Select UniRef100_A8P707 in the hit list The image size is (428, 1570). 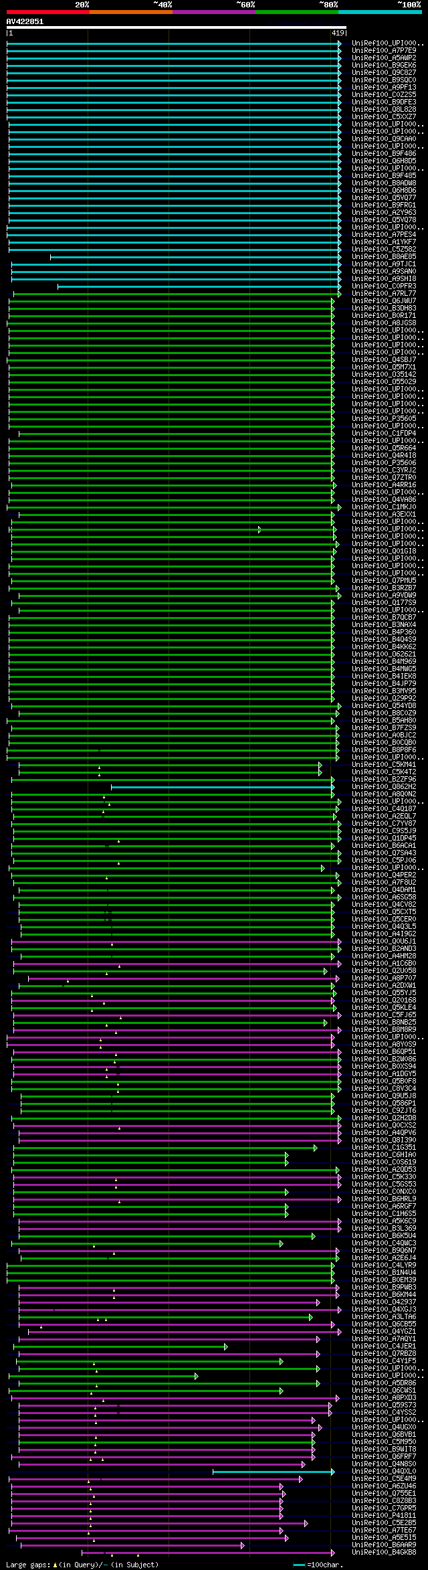click(x=384, y=978)
